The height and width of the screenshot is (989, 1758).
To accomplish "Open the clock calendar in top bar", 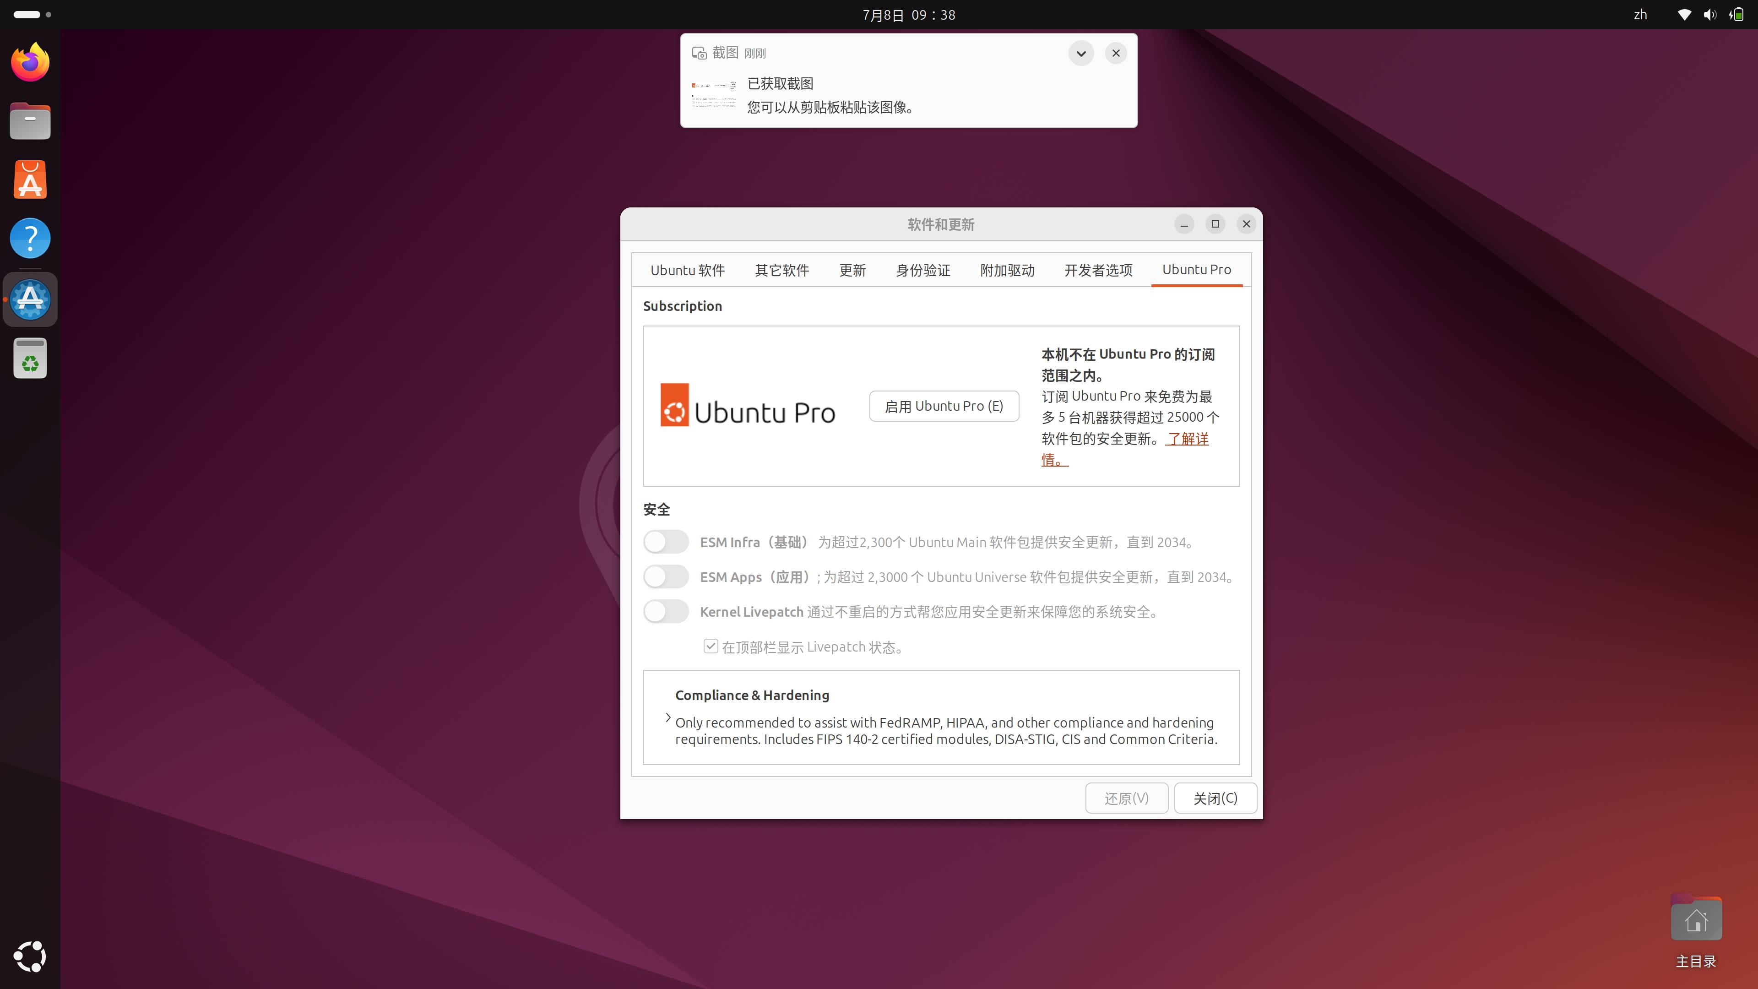I will coord(909,15).
